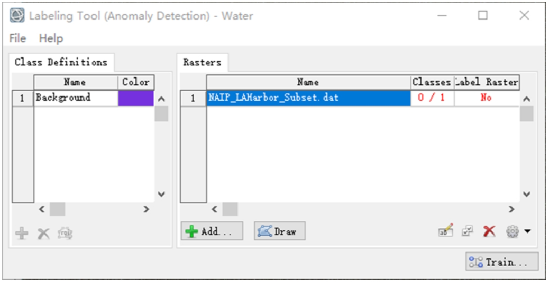Select the Class Definitions tab
Viewport: 549px width, 282px height.
pos(61,63)
